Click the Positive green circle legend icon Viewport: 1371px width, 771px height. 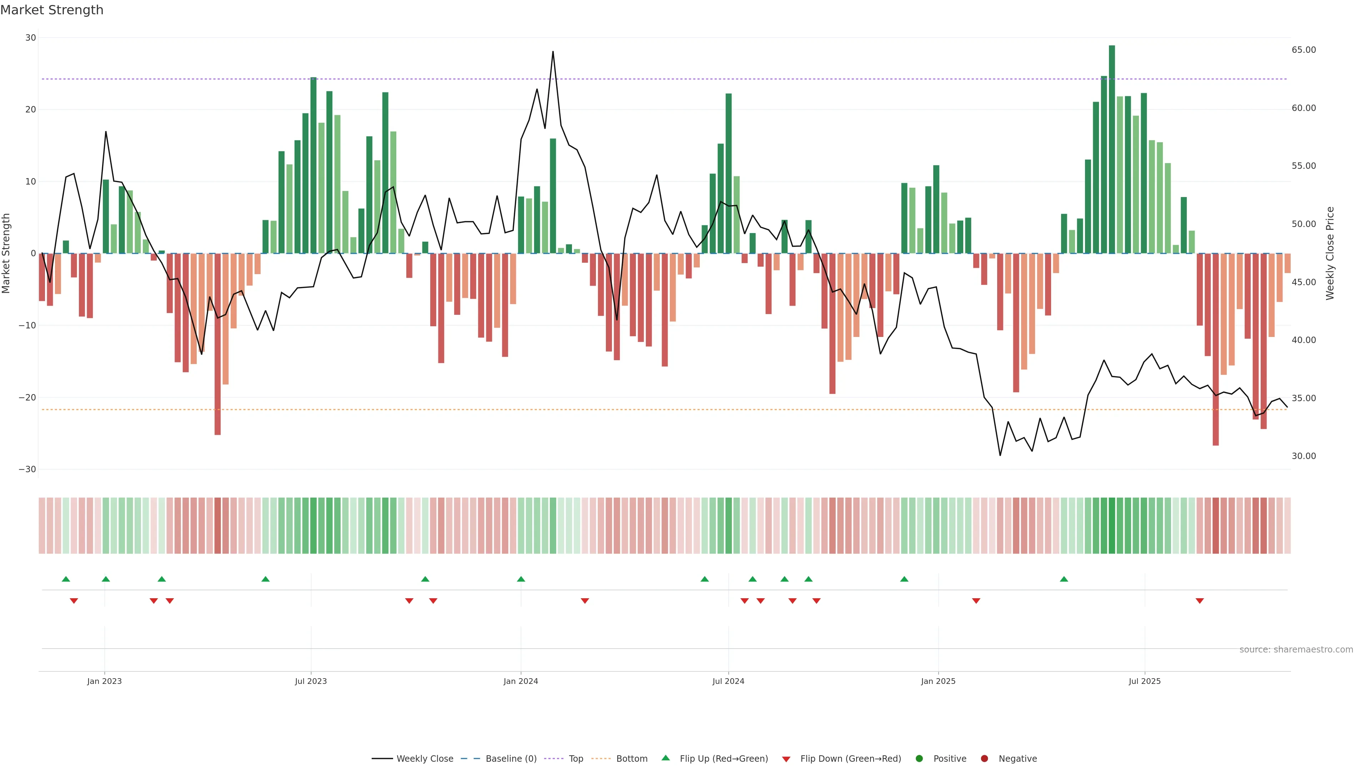(919, 758)
